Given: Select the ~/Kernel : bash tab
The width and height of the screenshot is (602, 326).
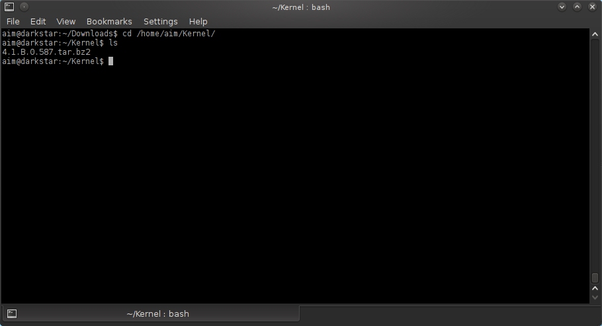Looking at the screenshot, I should [157, 313].
